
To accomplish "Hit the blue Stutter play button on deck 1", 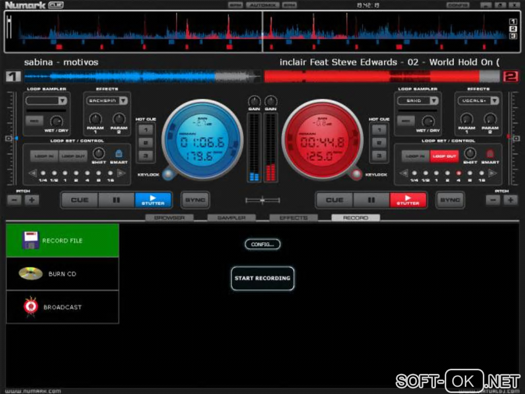I will coord(153,200).
